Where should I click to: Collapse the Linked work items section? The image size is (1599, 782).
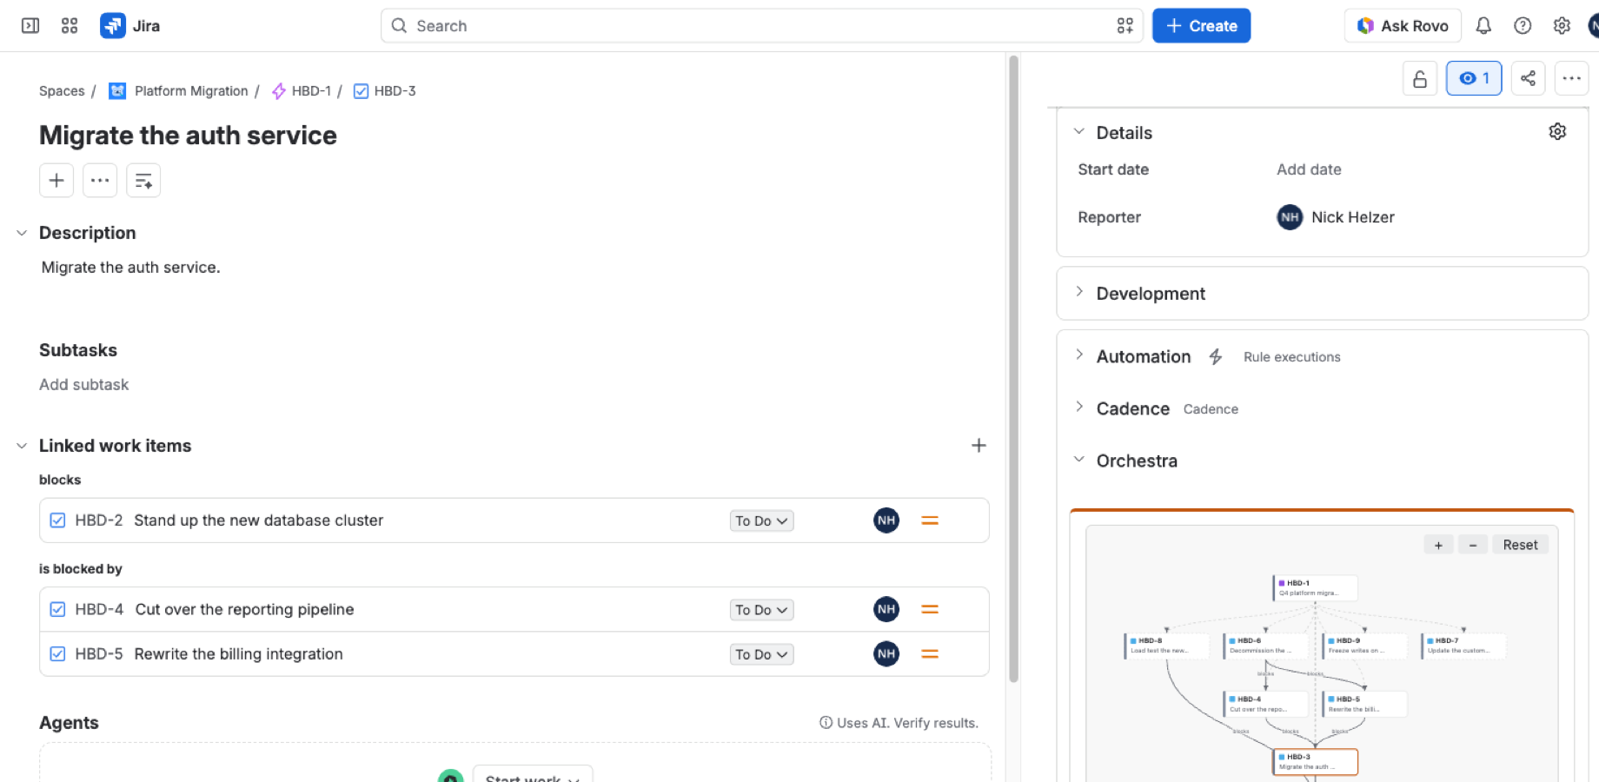22,446
